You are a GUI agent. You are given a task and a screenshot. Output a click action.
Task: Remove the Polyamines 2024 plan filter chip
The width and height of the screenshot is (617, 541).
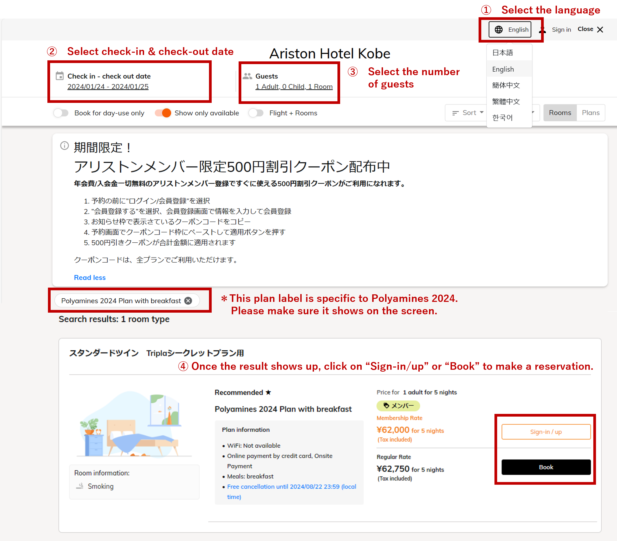click(x=188, y=301)
